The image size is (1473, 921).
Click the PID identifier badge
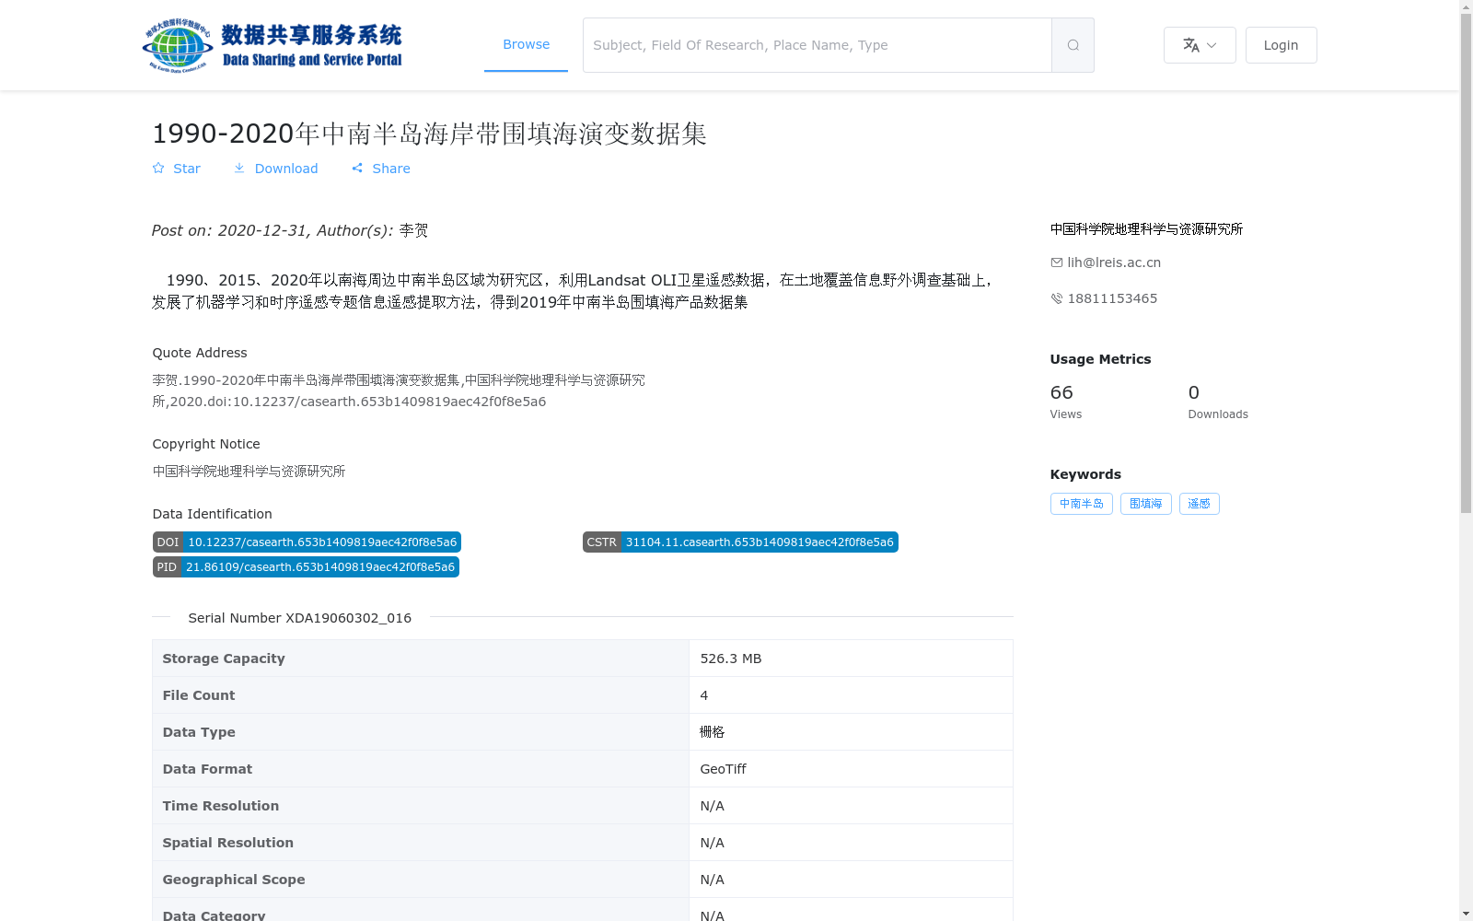tap(306, 567)
